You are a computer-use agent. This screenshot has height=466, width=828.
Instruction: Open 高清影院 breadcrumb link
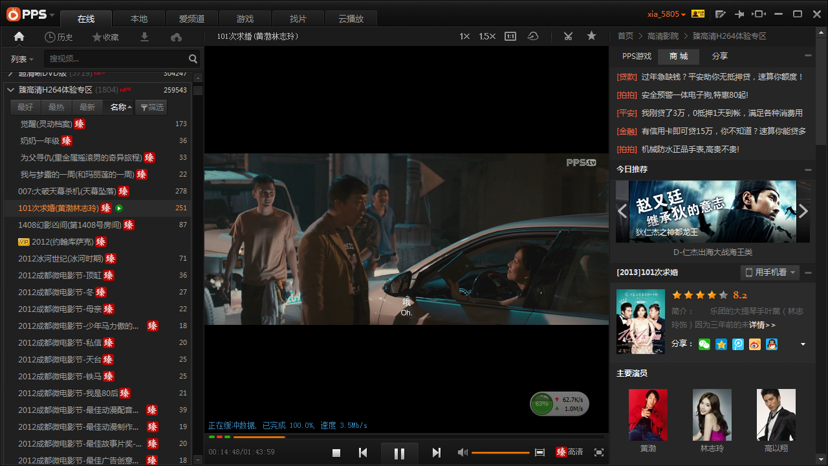663,37
